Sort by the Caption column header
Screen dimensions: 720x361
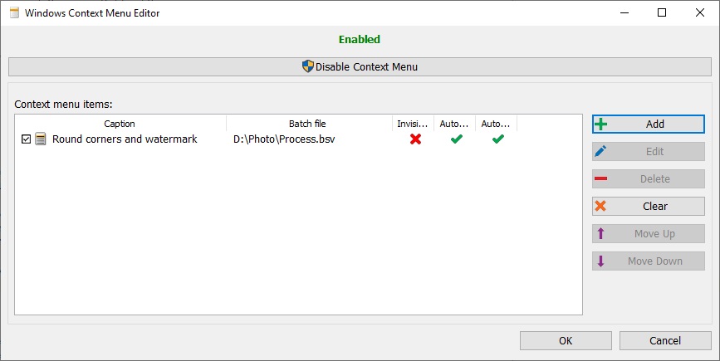[120, 124]
